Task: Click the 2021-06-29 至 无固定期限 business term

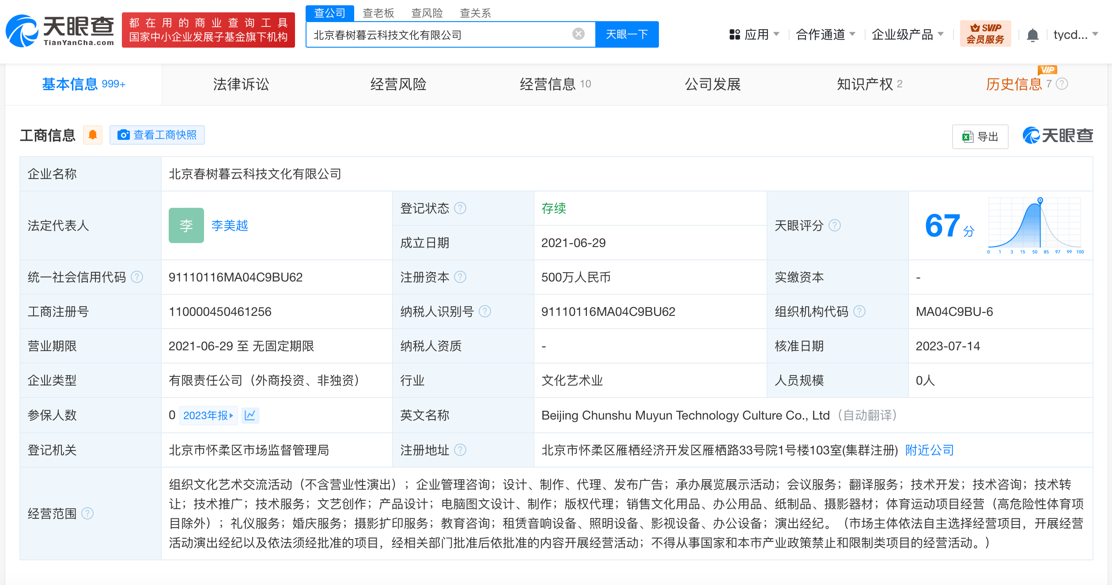Action: [x=241, y=346]
